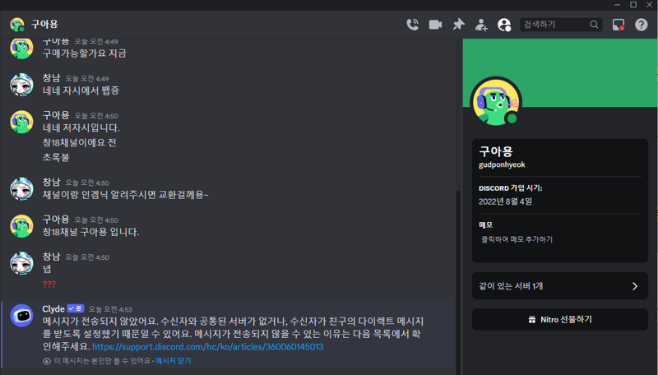Click the large profile avatar in side panel
Screen dimensions: 658x375
pyautogui.click(x=496, y=102)
